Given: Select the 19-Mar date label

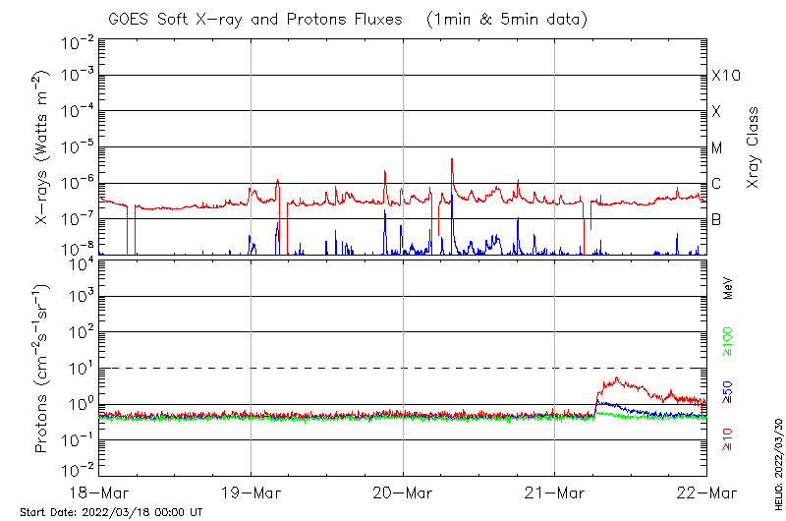Looking at the screenshot, I should (251, 492).
